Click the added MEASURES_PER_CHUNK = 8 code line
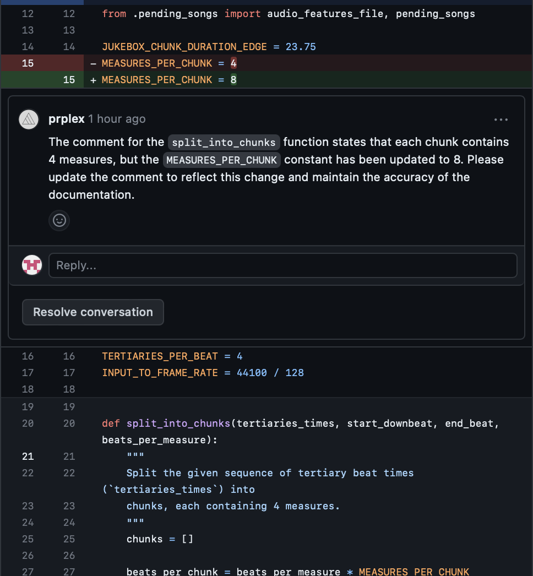The image size is (533, 576). (x=169, y=80)
